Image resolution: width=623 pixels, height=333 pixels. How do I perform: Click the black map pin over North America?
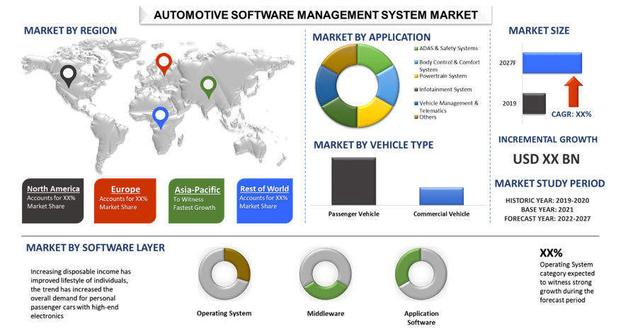click(68, 74)
